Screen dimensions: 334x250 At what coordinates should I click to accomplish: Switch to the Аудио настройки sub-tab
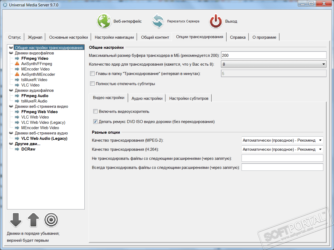[x=147, y=98]
